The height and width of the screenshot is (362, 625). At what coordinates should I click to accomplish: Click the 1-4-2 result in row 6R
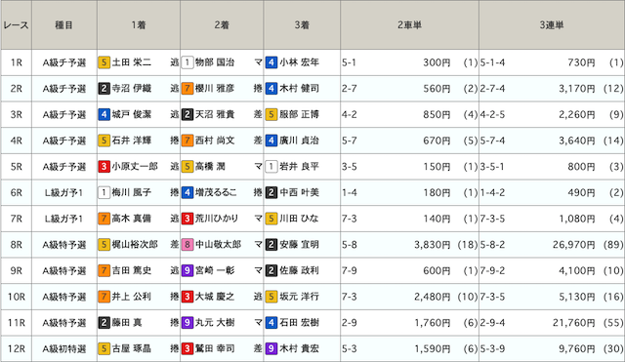pyautogui.click(x=492, y=193)
